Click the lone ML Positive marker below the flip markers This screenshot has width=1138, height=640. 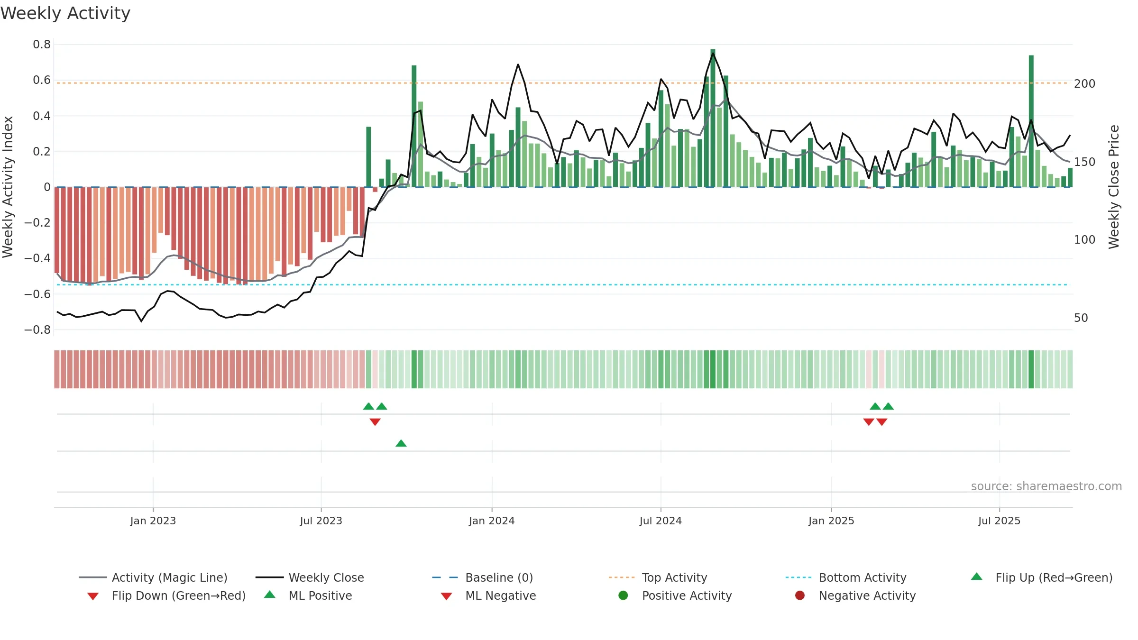point(401,443)
